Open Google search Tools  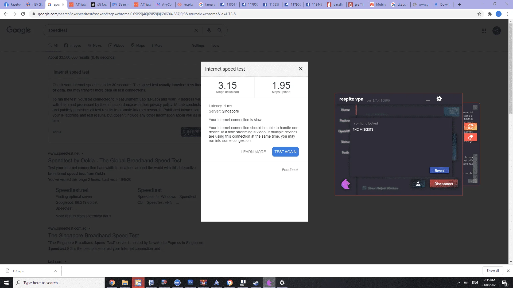215,46
